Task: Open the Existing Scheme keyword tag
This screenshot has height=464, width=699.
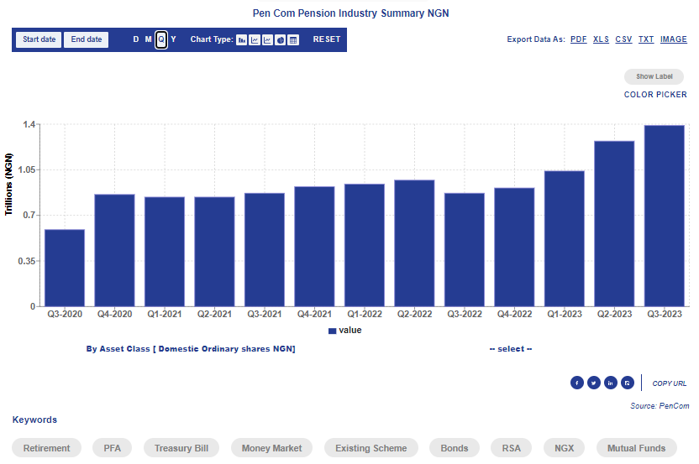Action: coord(371,448)
